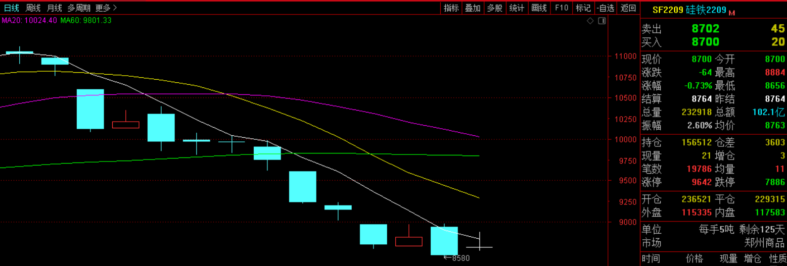Click the MA20 indicator label

[29, 20]
